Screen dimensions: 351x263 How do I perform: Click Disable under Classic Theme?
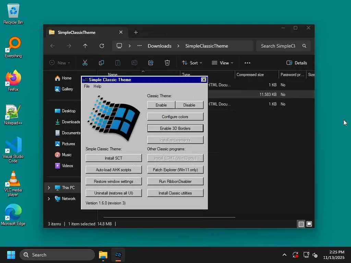point(189,105)
